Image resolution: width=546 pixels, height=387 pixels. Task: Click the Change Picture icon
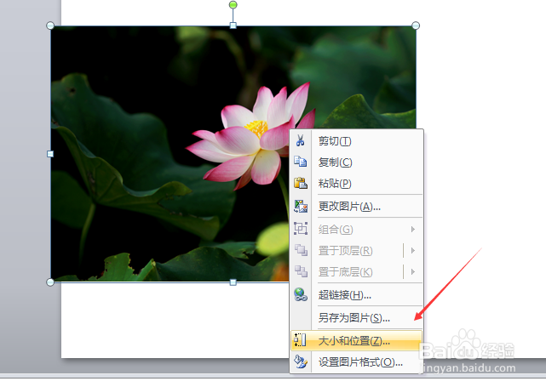(301, 206)
